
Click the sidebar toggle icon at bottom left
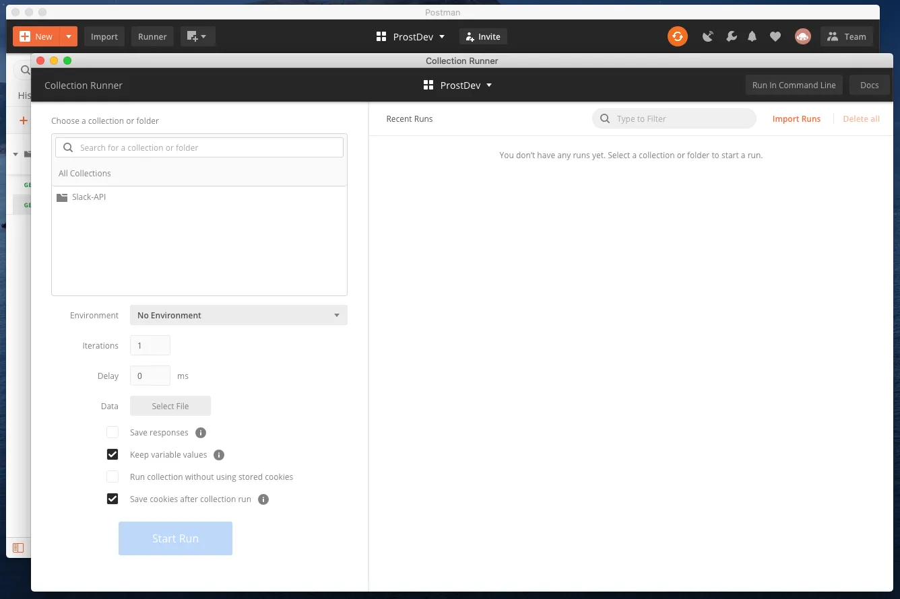coord(18,548)
